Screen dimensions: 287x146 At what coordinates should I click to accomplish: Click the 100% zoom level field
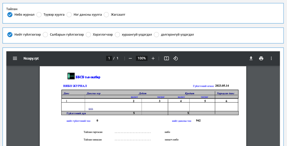pos(142,58)
